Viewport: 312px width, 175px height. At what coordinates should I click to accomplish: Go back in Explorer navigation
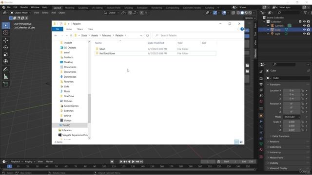pos(56,35)
